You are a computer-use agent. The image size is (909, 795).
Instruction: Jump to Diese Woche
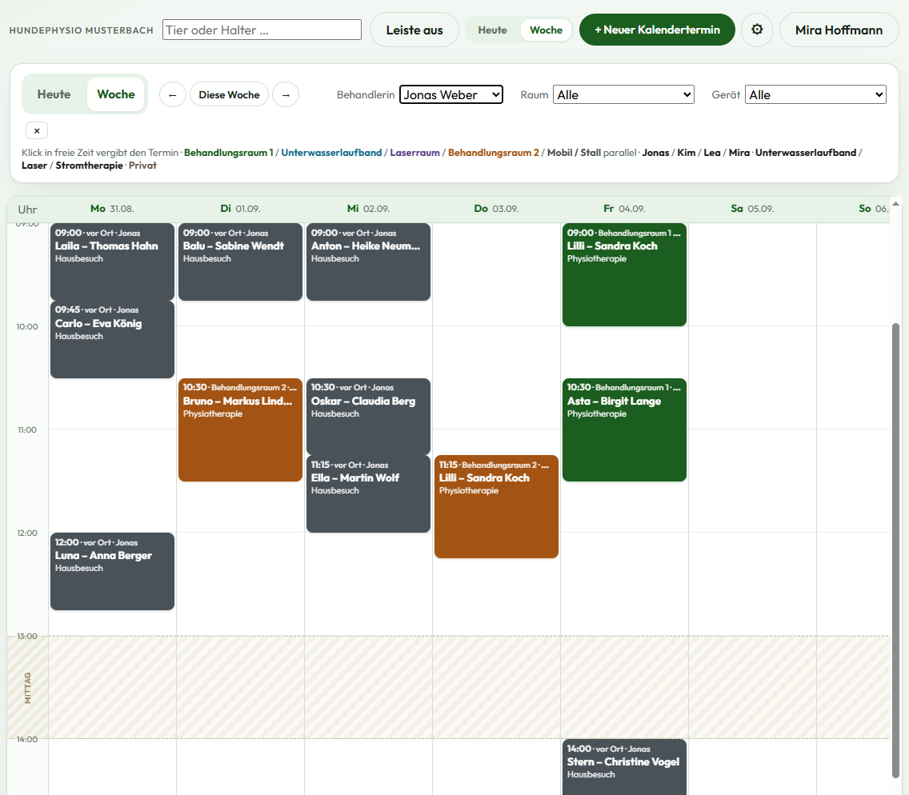[x=229, y=94]
